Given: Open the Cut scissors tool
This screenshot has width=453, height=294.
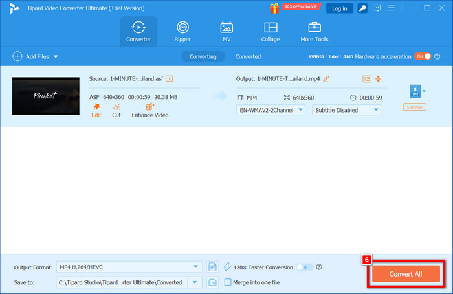Looking at the screenshot, I should pos(116,111).
